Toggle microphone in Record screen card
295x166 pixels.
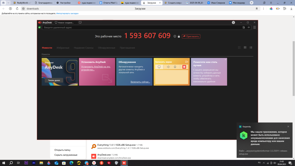[x=175, y=67]
